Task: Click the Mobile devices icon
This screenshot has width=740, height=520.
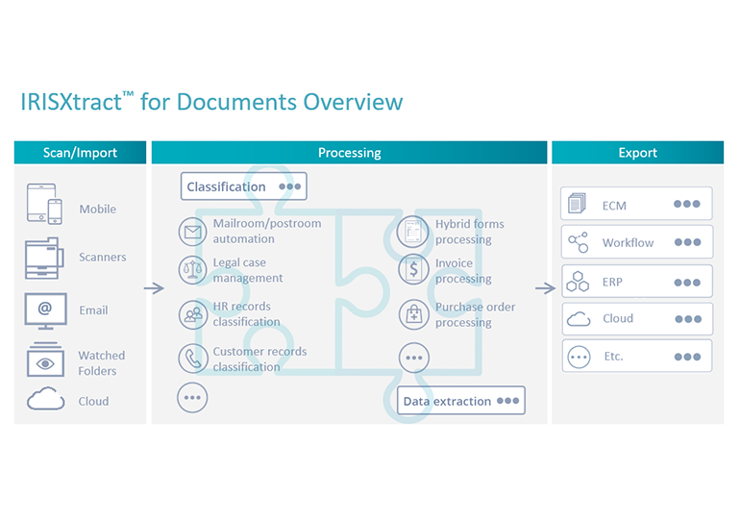Action: pos(45,205)
